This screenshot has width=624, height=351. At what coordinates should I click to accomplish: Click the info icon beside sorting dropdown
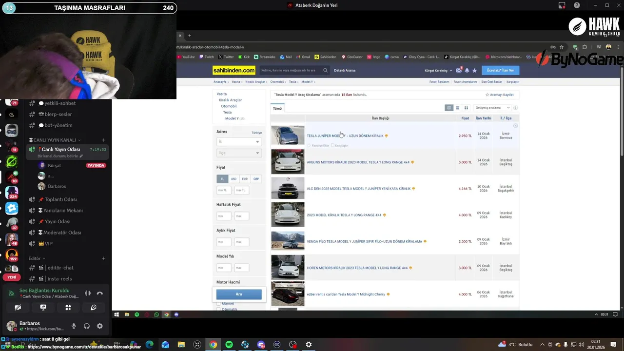coord(515,108)
